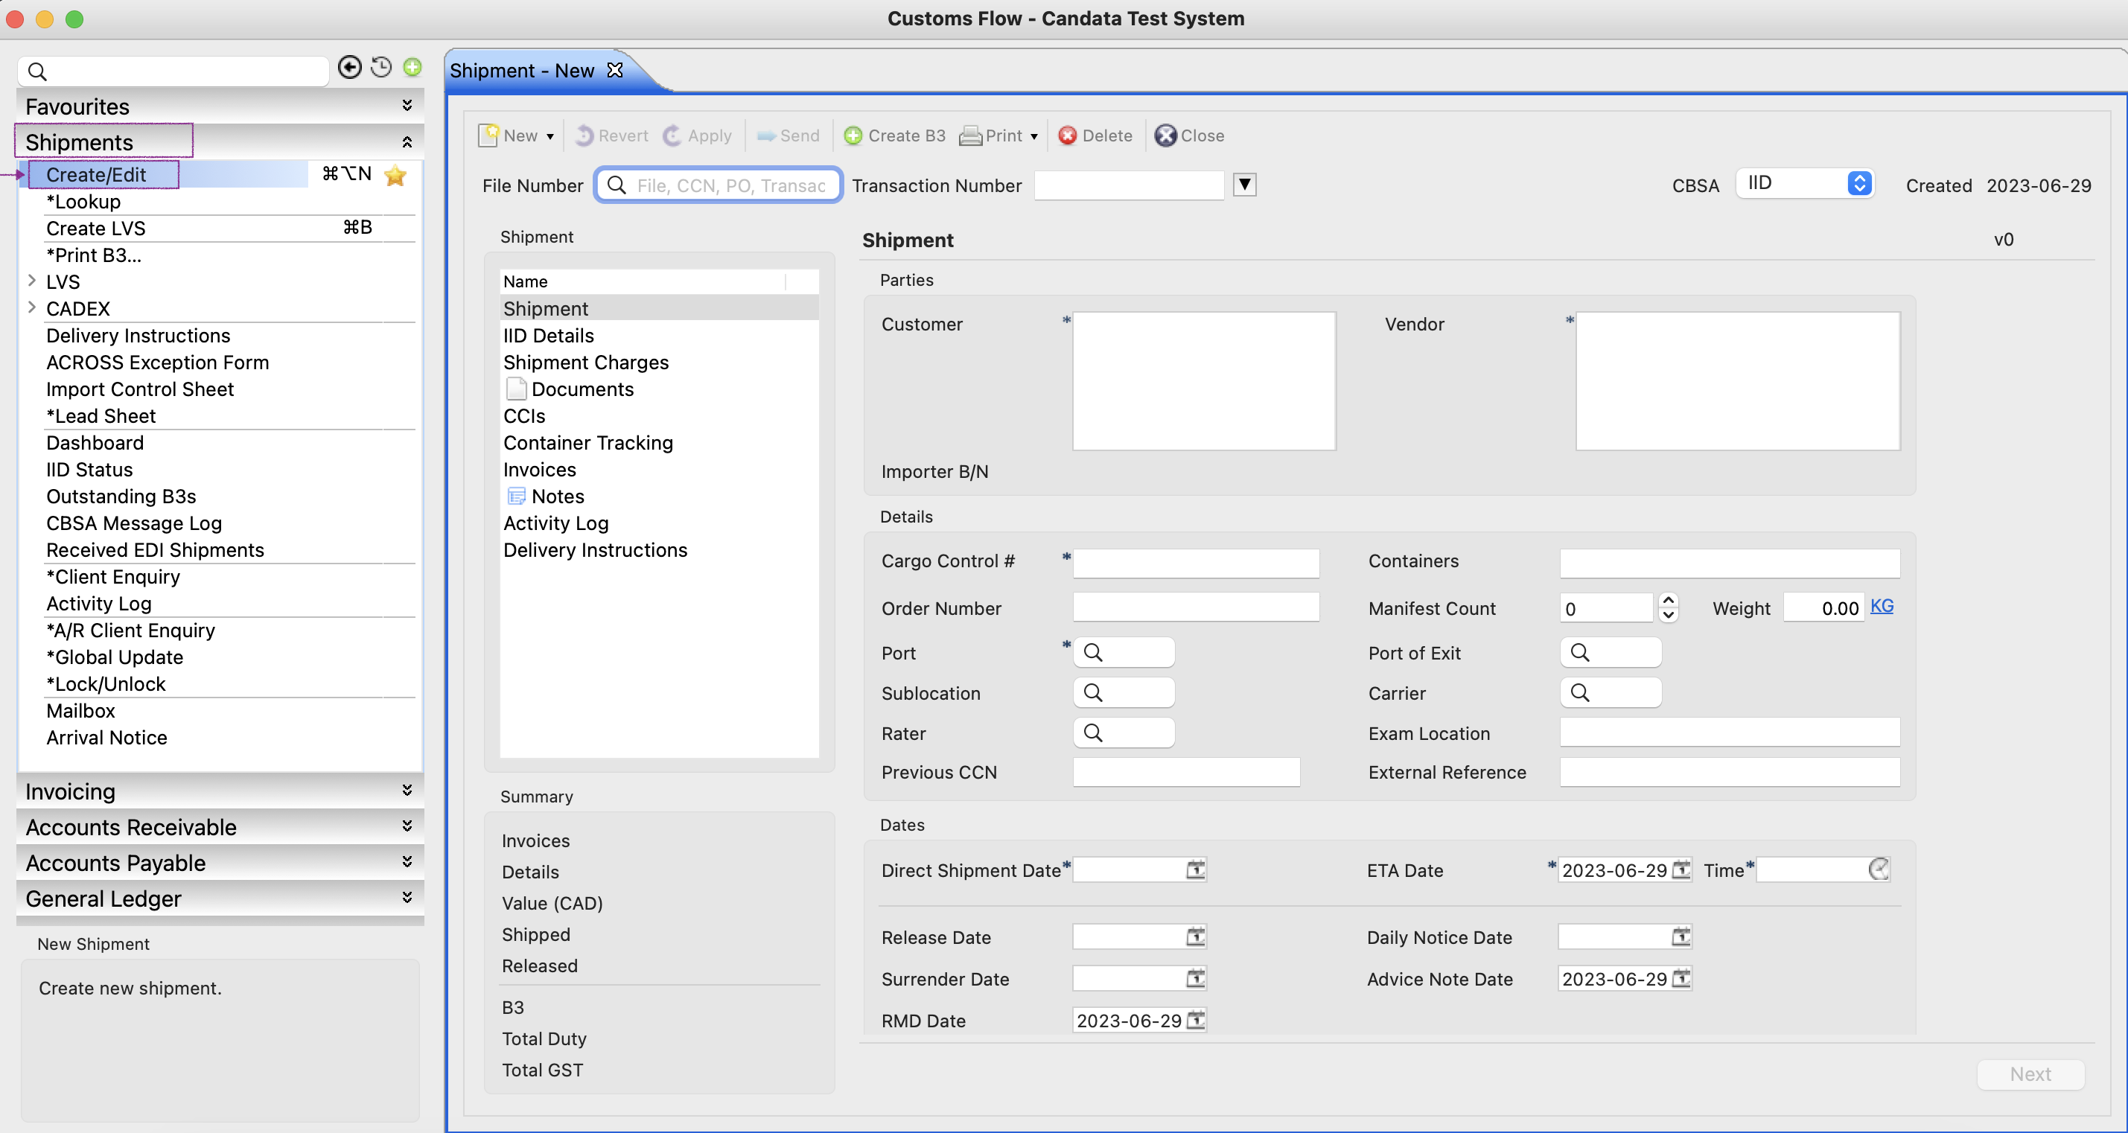Select Shipment Charges in the Name list
The height and width of the screenshot is (1133, 2128).
point(586,363)
